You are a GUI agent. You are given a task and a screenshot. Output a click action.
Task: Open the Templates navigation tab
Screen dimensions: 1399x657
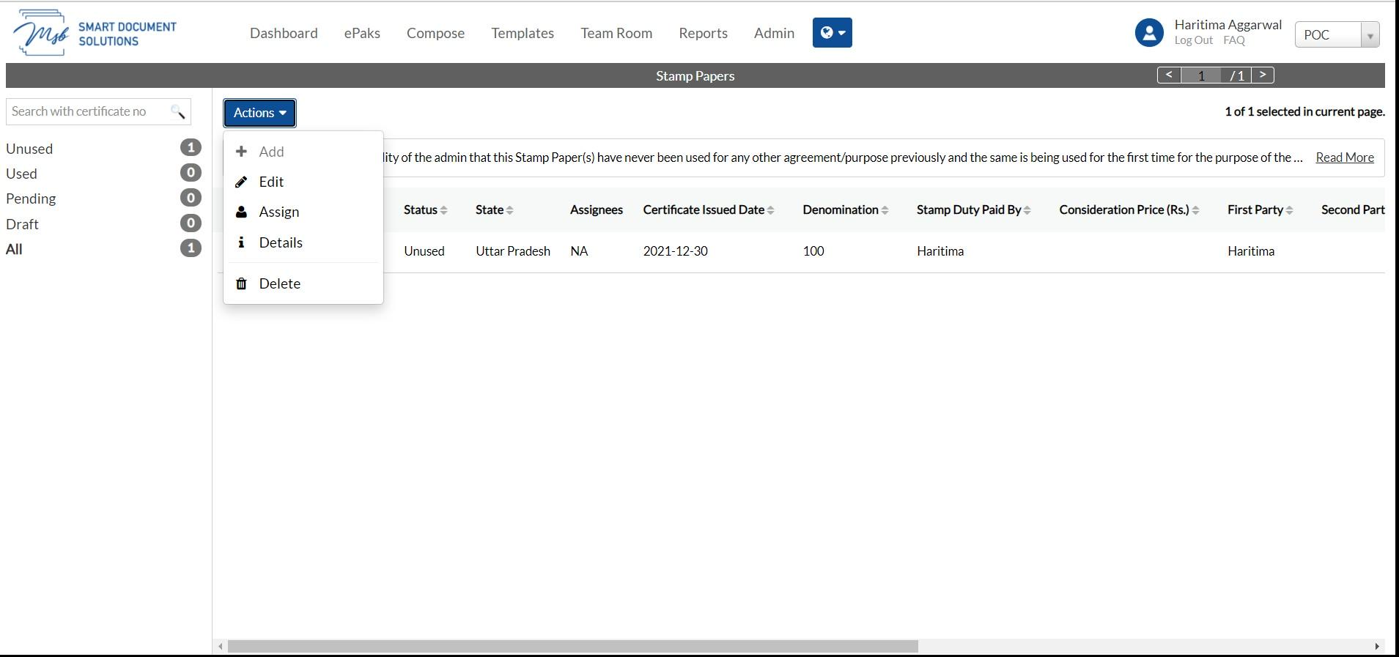click(x=523, y=33)
